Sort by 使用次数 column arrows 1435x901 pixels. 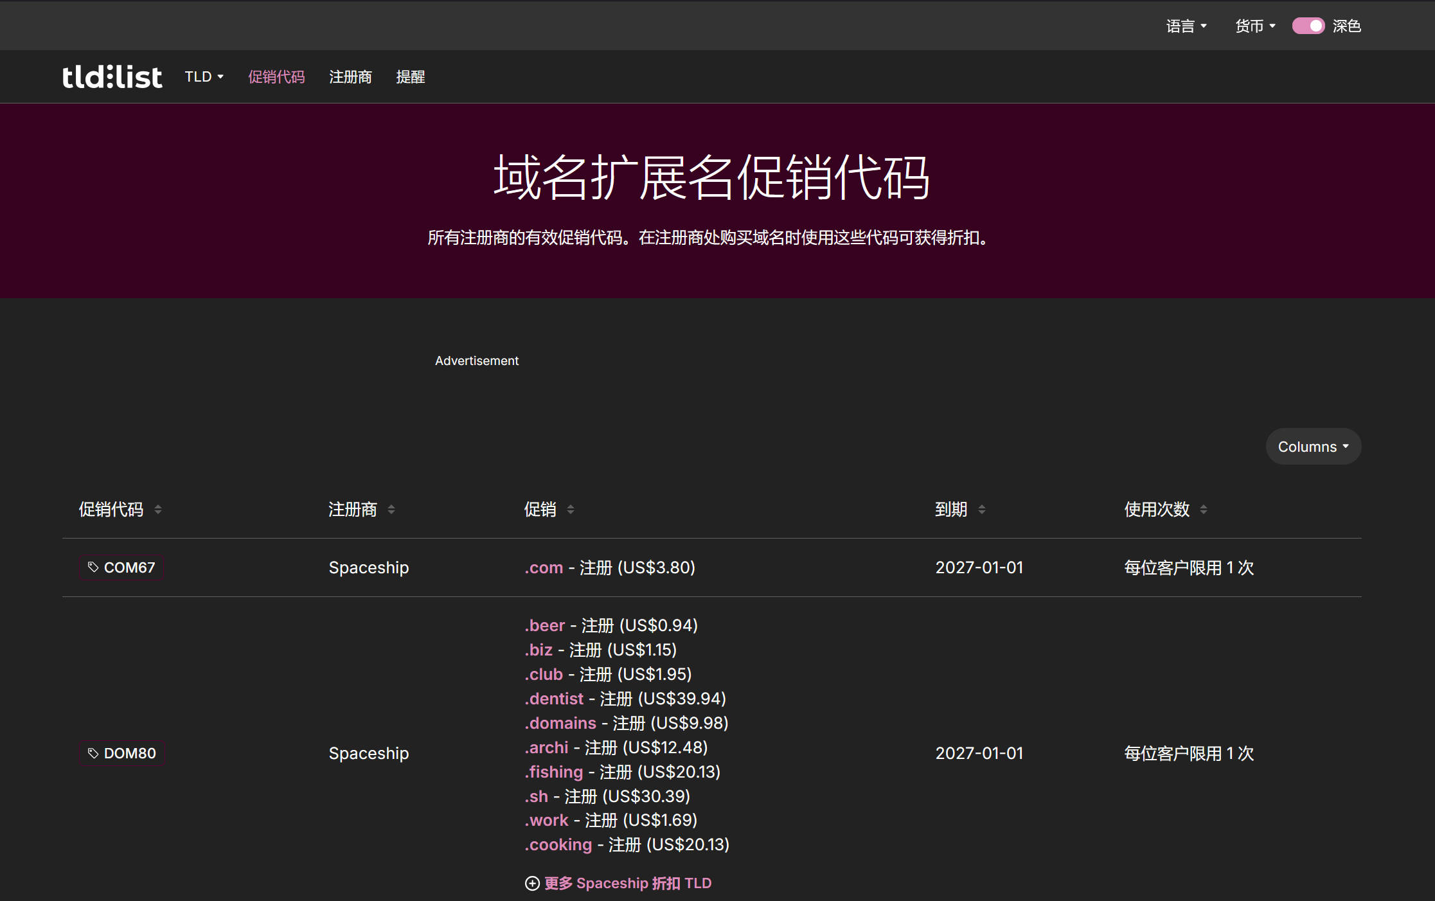(x=1204, y=510)
